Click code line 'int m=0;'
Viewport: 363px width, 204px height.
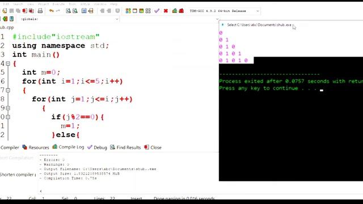pyautogui.click(x=41, y=73)
